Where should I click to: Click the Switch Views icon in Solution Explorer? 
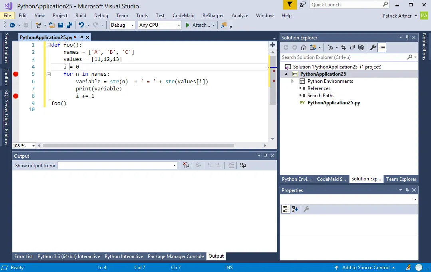(312, 47)
